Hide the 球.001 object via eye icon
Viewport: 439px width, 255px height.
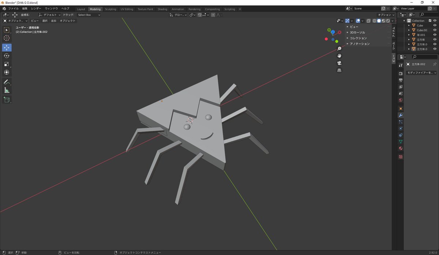[x=435, y=35]
